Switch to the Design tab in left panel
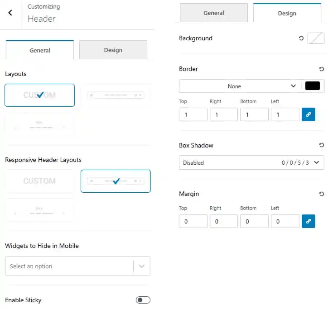The width and height of the screenshot is (328, 309). point(113,50)
